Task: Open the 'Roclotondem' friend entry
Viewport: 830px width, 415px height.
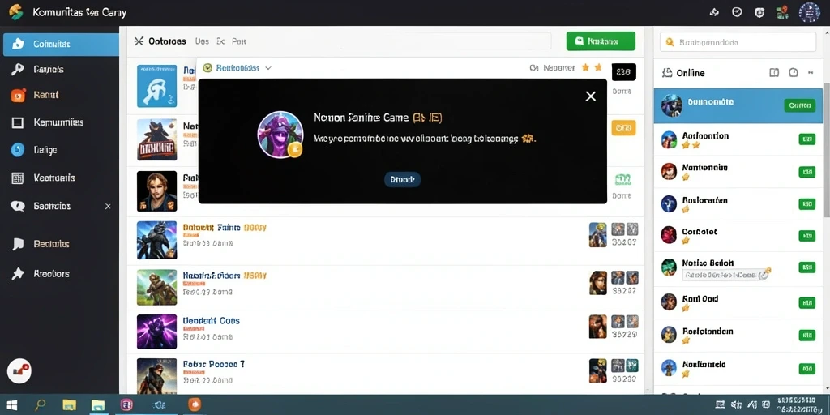Action: point(738,335)
